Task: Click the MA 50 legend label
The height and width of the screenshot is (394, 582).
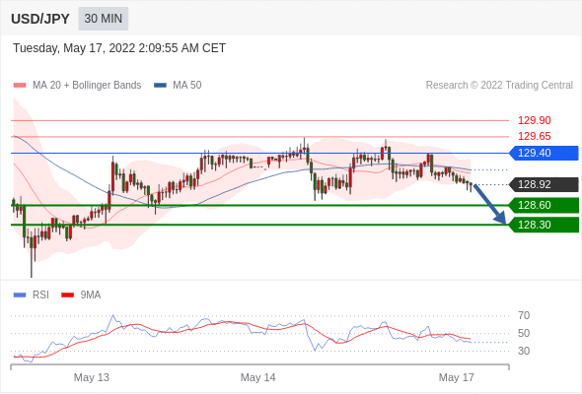Action: click(x=187, y=86)
